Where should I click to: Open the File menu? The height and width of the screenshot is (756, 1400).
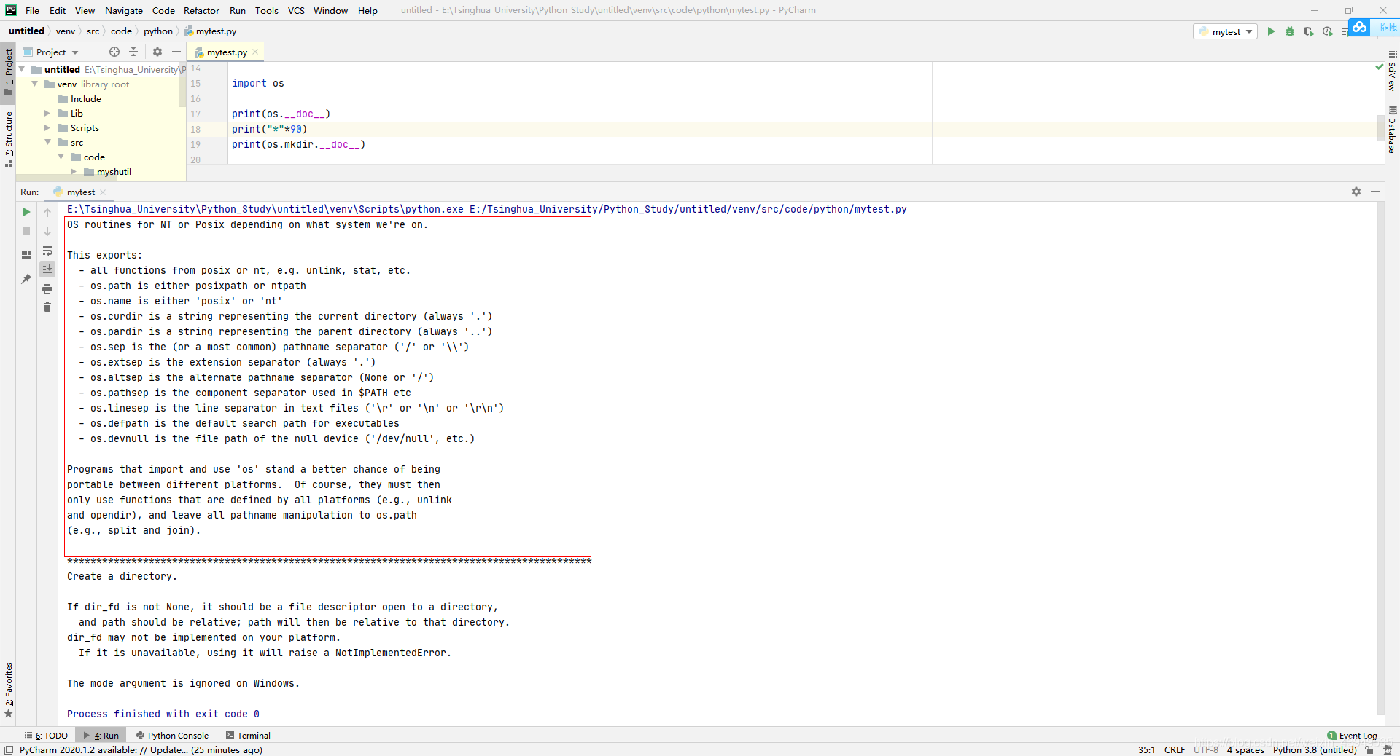click(32, 10)
